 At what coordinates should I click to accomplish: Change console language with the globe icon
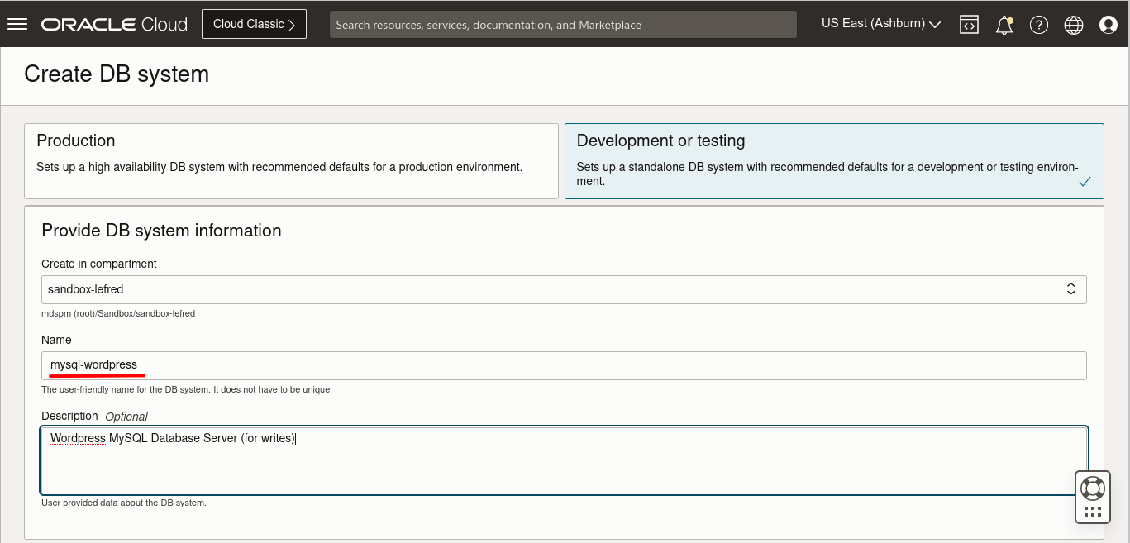coord(1073,24)
